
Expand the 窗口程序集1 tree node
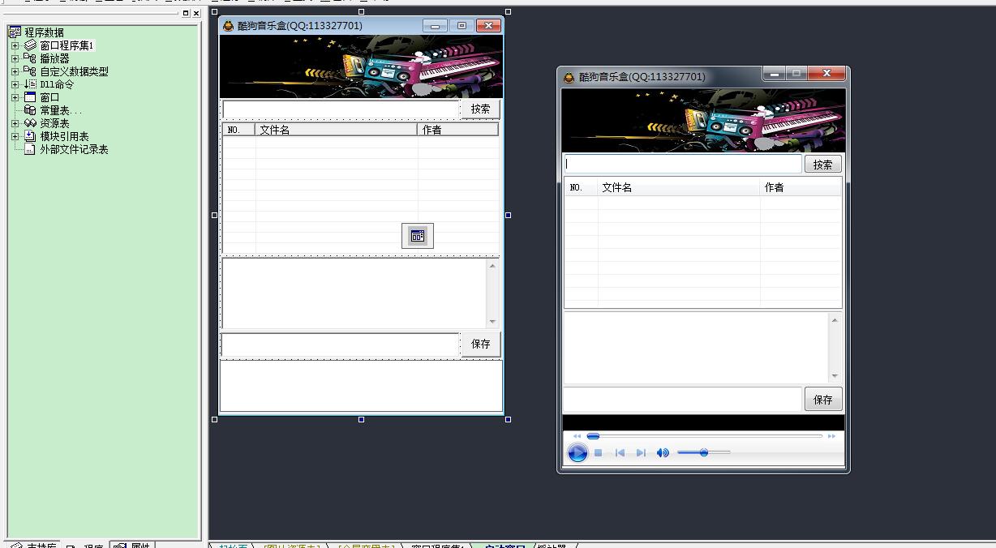[15, 45]
